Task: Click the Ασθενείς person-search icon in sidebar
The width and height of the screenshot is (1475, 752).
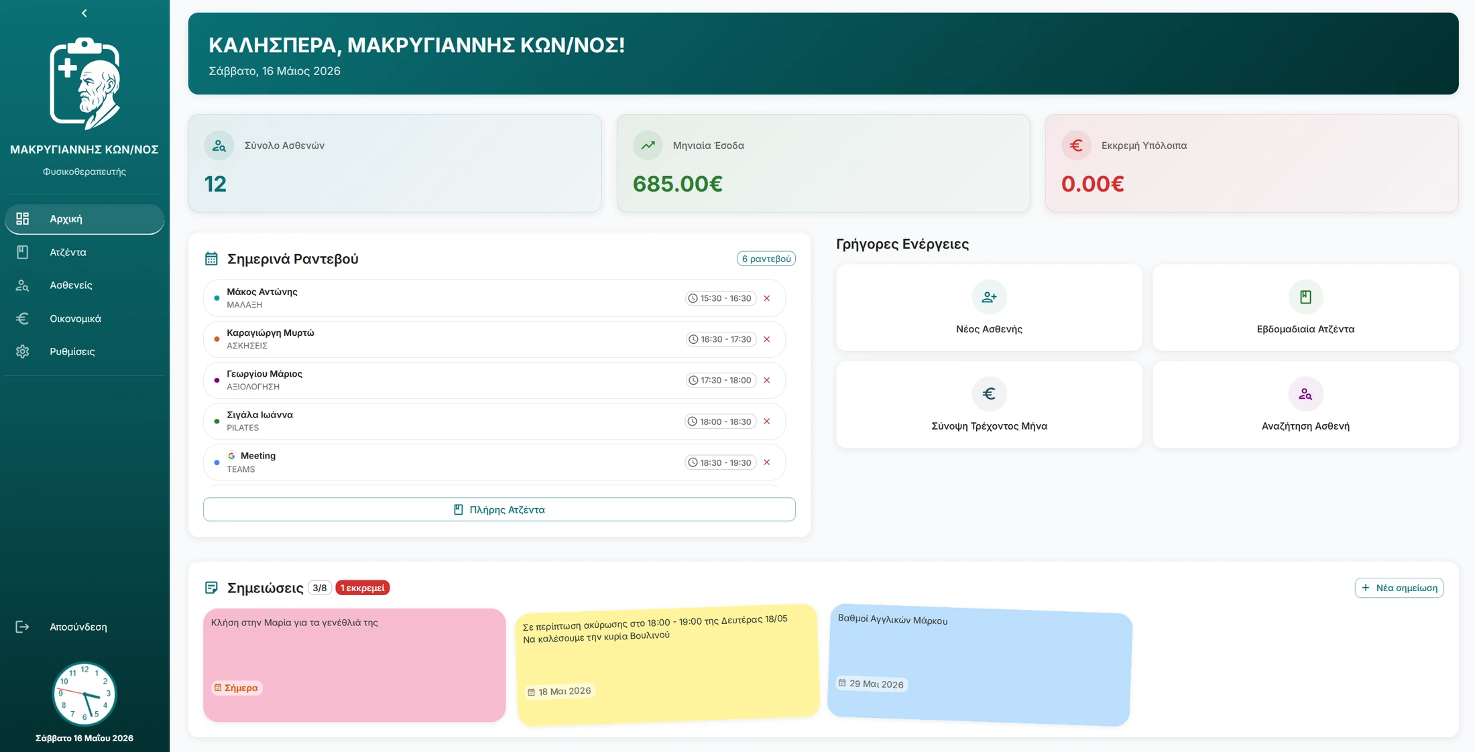Action: click(x=23, y=285)
